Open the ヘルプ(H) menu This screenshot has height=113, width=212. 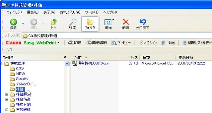(x=110, y=12)
